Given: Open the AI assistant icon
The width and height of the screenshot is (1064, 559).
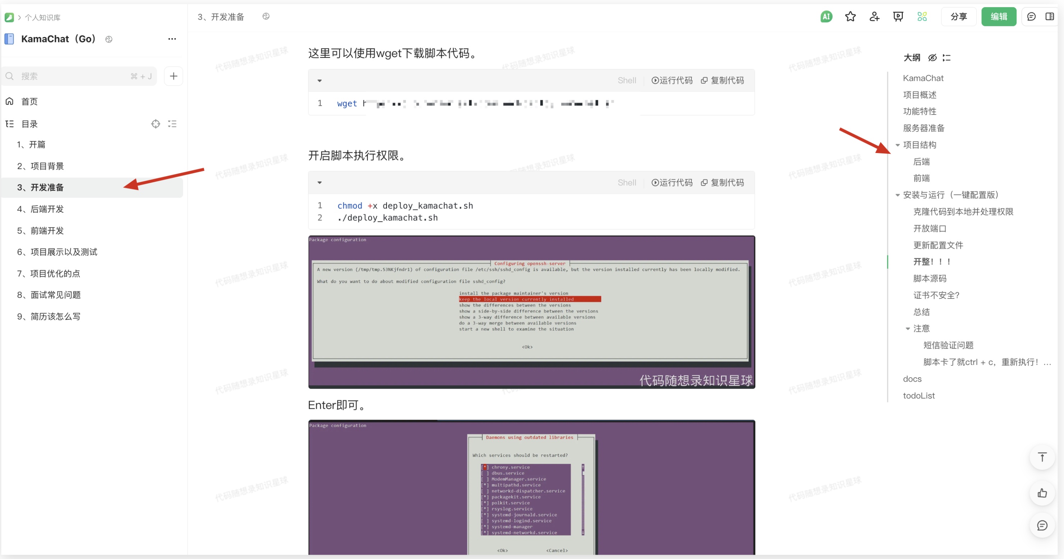Looking at the screenshot, I should [x=826, y=17].
